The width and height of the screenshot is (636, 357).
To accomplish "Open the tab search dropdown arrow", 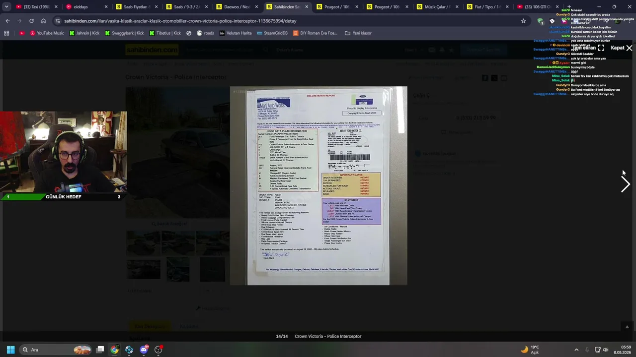I will (x=6, y=7).
